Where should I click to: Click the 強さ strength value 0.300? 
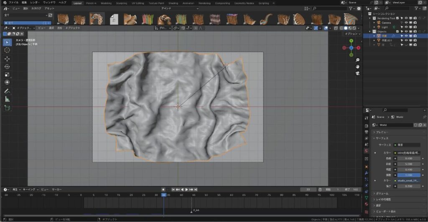click(409, 186)
